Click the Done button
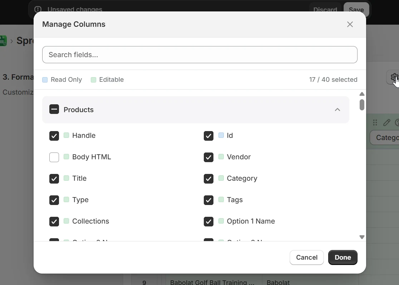This screenshot has width=399, height=285. pyautogui.click(x=343, y=257)
